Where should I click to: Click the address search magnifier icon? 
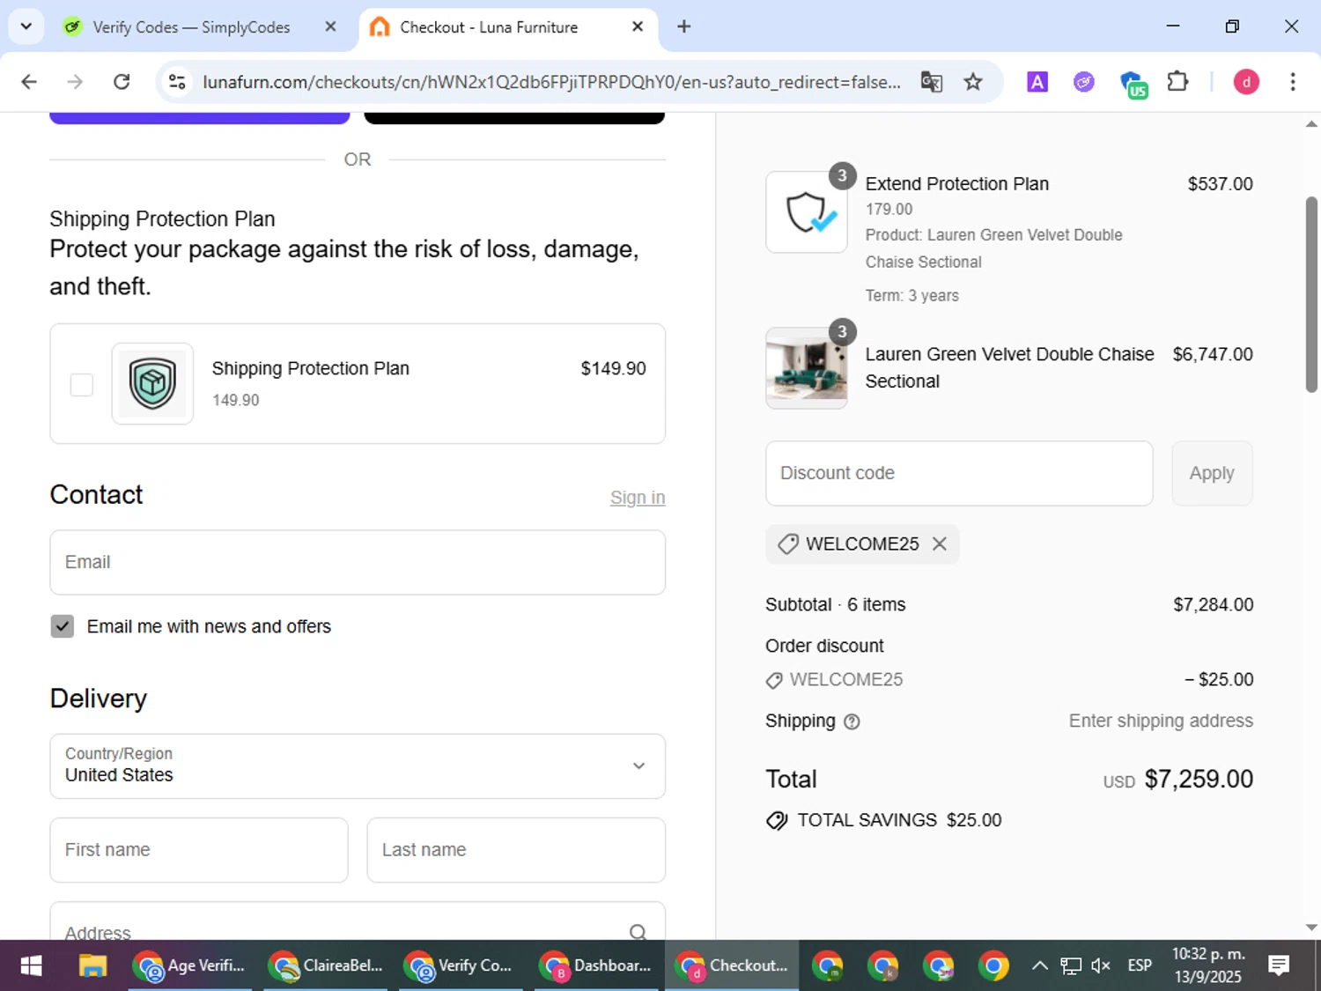pos(638,932)
